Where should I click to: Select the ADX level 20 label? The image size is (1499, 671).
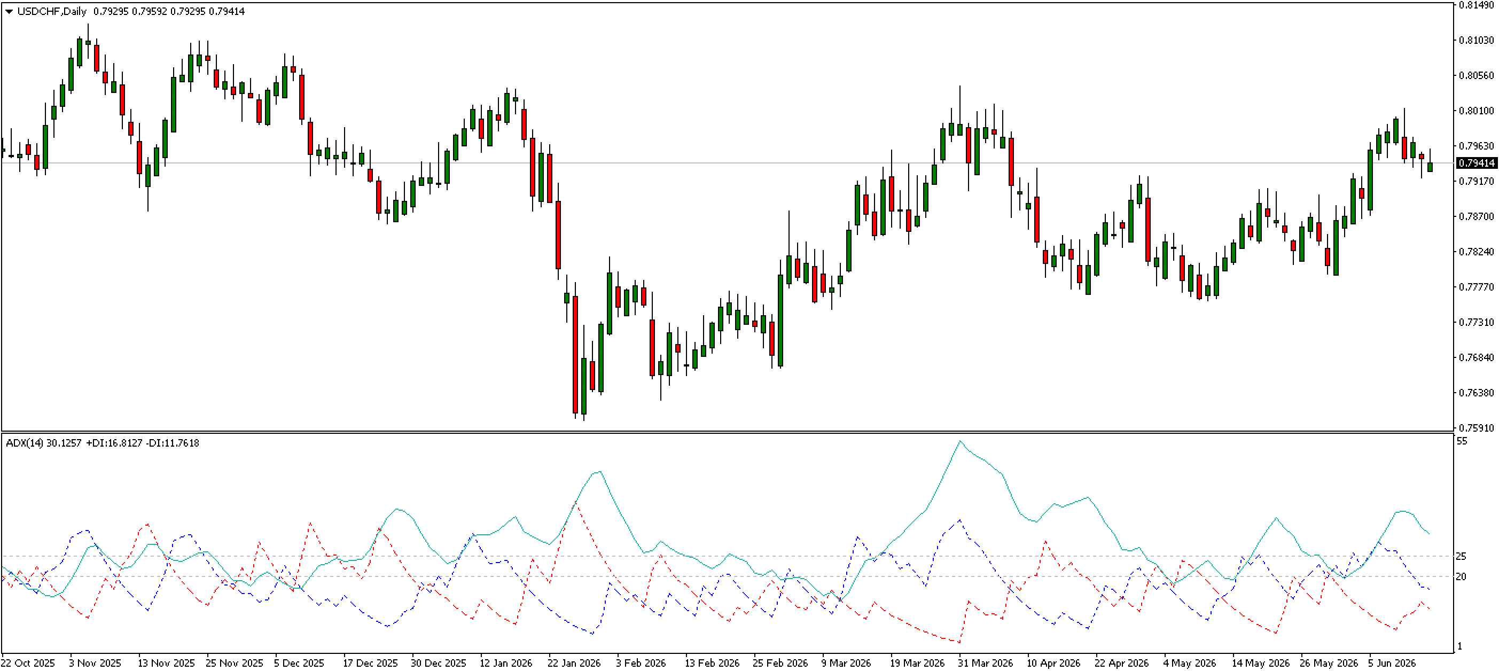click(x=1462, y=577)
